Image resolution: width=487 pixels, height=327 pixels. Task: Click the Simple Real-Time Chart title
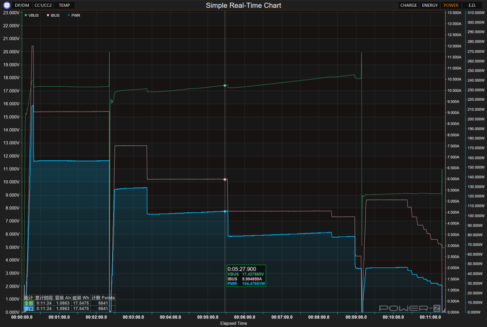243,5
